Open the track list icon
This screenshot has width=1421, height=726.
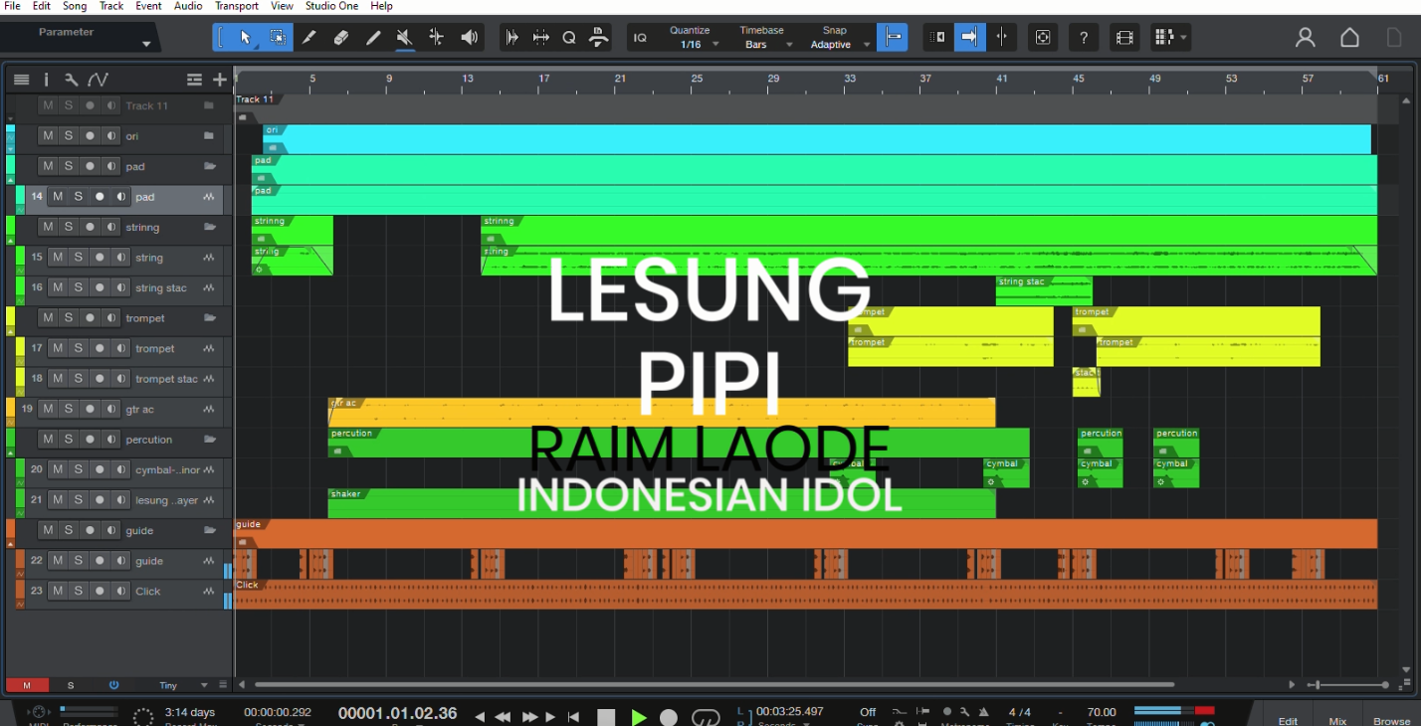click(21, 80)
